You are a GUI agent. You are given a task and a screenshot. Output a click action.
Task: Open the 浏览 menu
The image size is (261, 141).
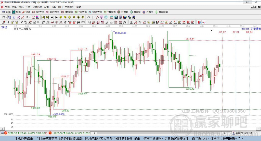14,7
